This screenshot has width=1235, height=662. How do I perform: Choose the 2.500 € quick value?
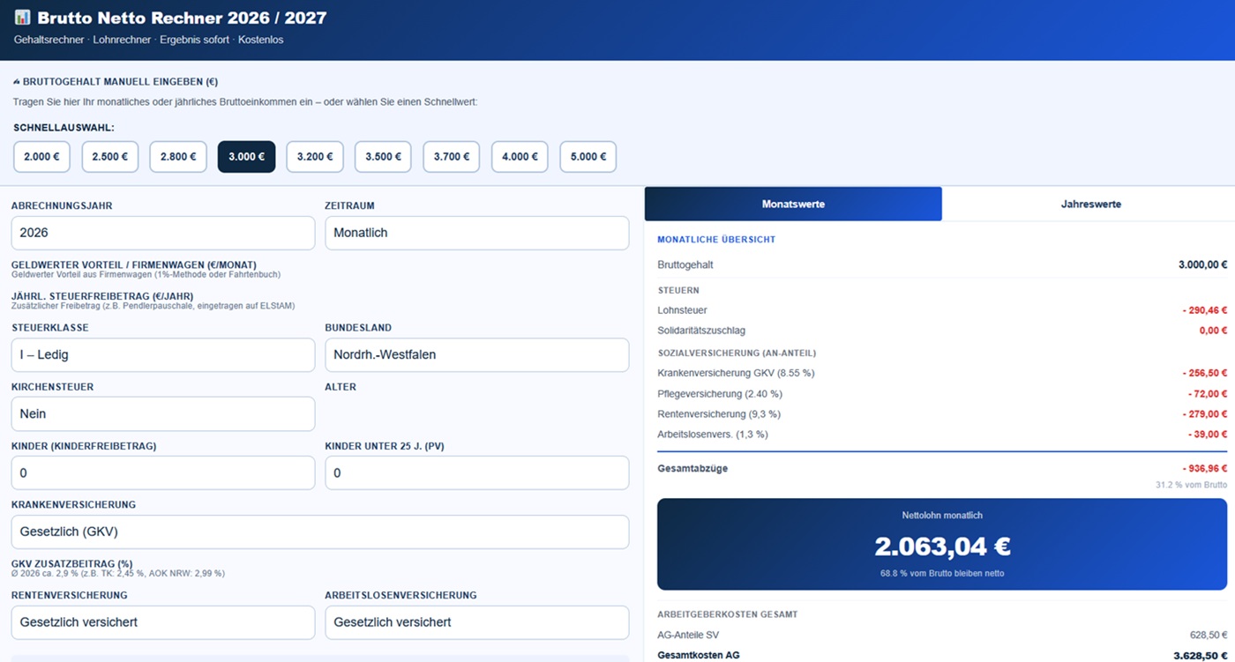pos(110,157)
